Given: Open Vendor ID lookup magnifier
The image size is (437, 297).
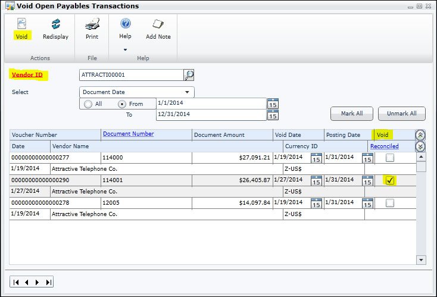Looking at the screenshot, I should [x=189, y=75].
